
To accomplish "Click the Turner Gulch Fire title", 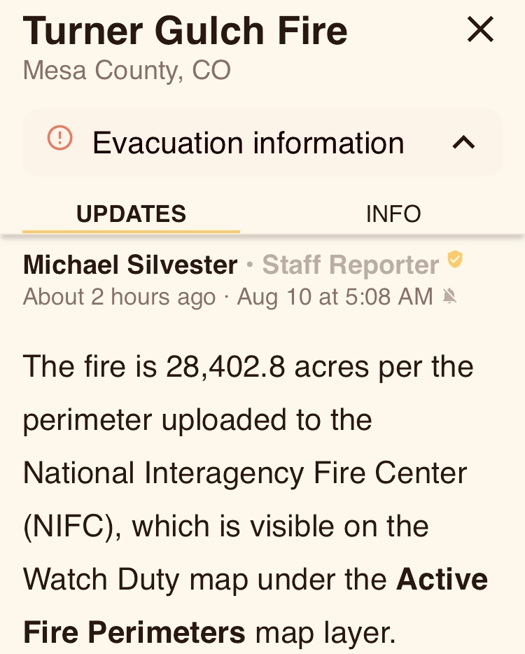I will [185, 31].
